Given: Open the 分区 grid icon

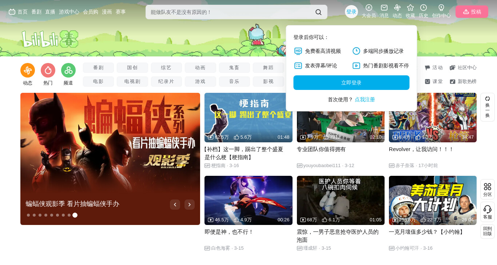Looking at the screenshot, I should pyautogui.click(x=488, y=189).
